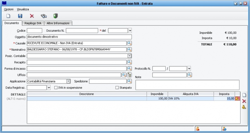Click the orange icon in detail row

[x=237, y=99]
